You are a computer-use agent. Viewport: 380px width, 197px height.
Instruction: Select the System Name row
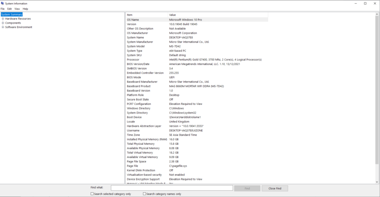tap(197, 38)
